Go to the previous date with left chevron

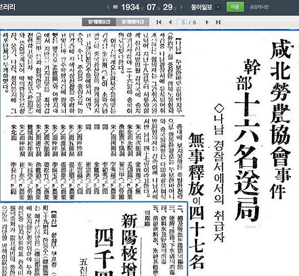coord(108,7)
